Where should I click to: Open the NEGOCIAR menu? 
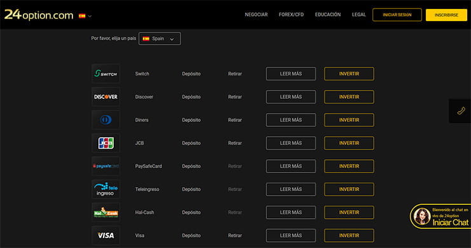point(256,15)
